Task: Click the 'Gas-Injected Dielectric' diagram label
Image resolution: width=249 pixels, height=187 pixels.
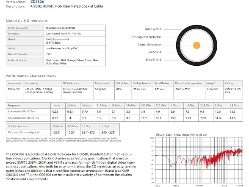Action: (146, 37)
